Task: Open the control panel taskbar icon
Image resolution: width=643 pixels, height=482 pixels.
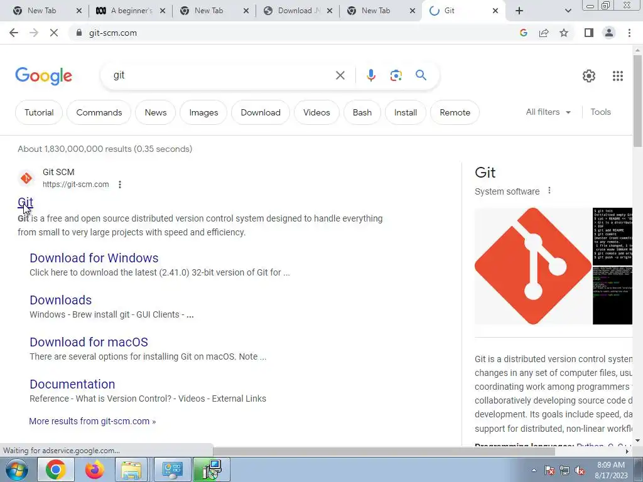Action: 172,469
